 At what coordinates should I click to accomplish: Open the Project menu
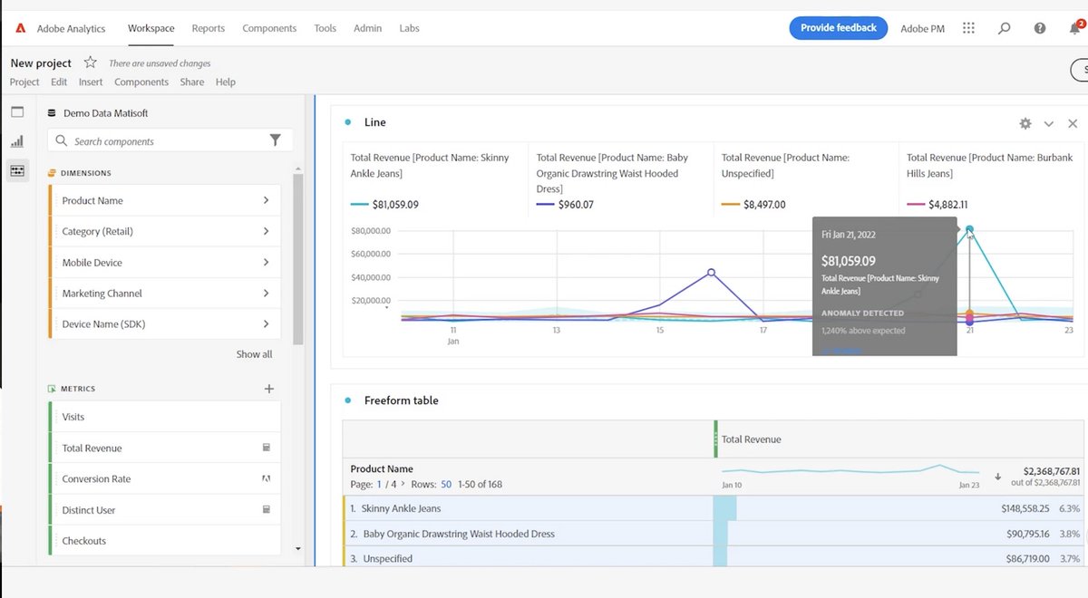click(x=24, y=82)
